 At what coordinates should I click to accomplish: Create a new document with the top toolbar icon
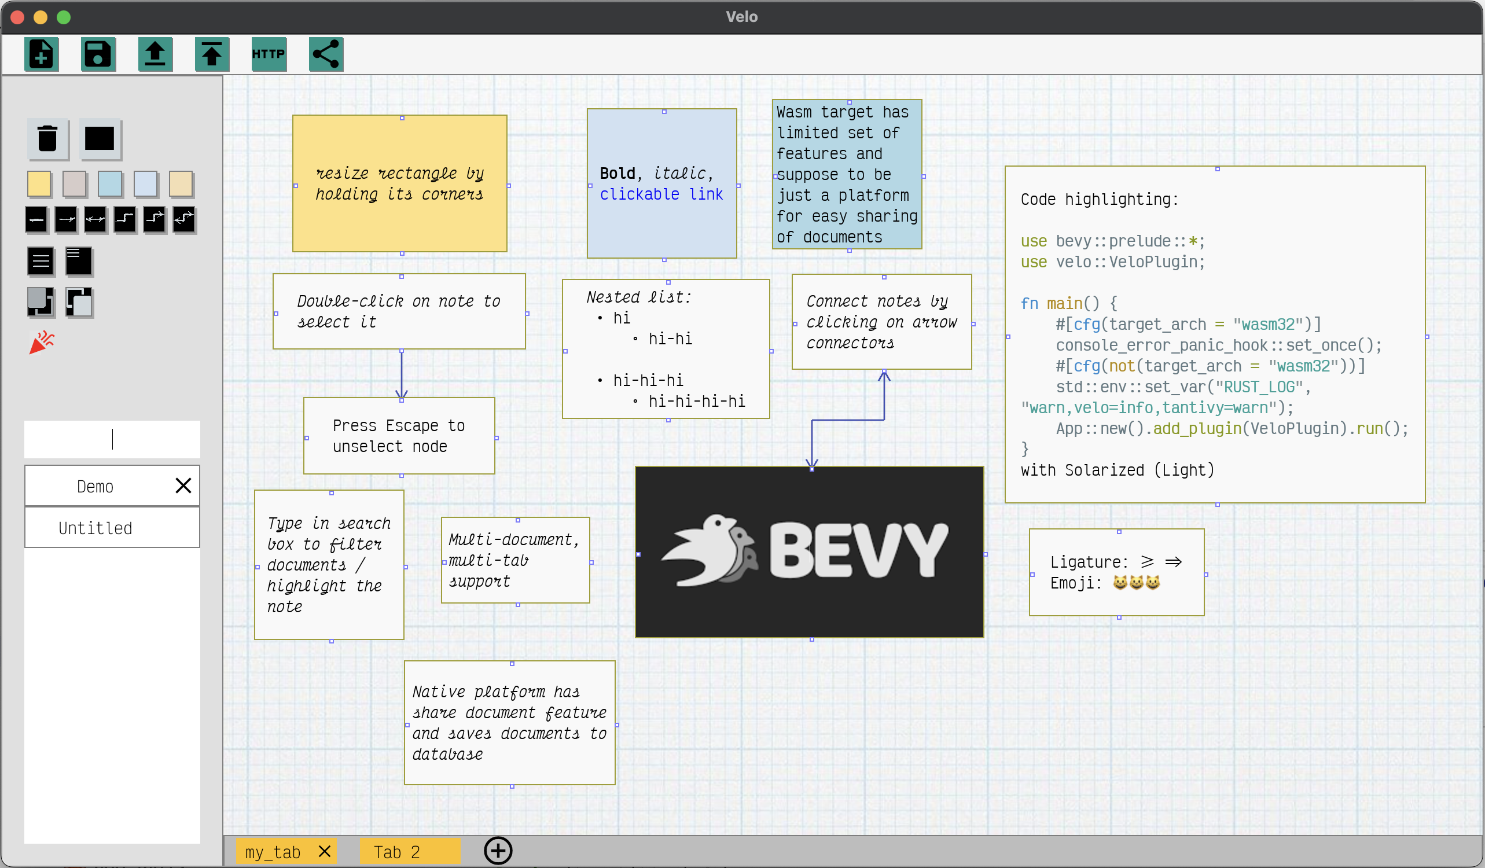click(x=41, y=54)
